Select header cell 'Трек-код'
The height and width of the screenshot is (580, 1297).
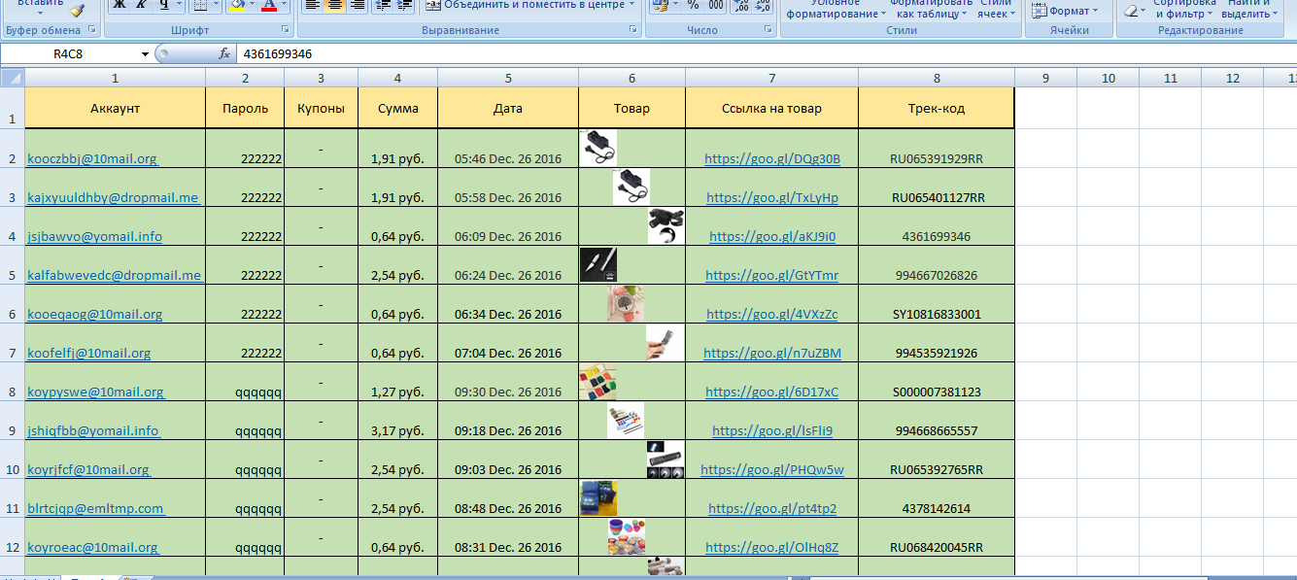click(937, 109)
